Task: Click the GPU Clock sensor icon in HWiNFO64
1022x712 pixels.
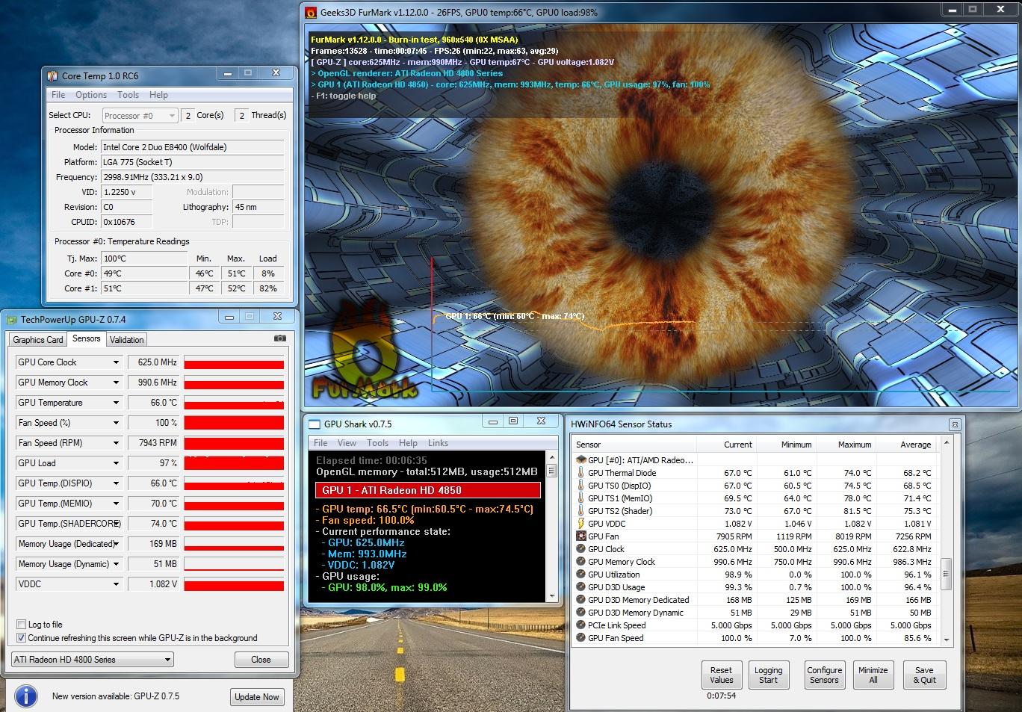Action: pyautogui.click(x=580, y=549)
